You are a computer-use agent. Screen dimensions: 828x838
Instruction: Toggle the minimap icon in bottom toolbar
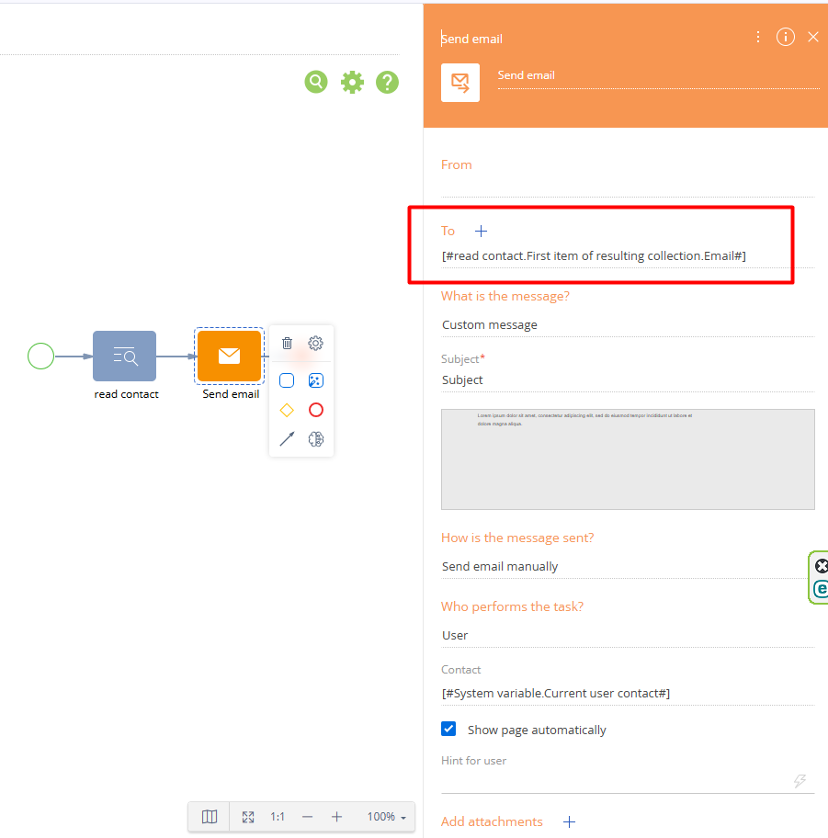pos(210,816)
